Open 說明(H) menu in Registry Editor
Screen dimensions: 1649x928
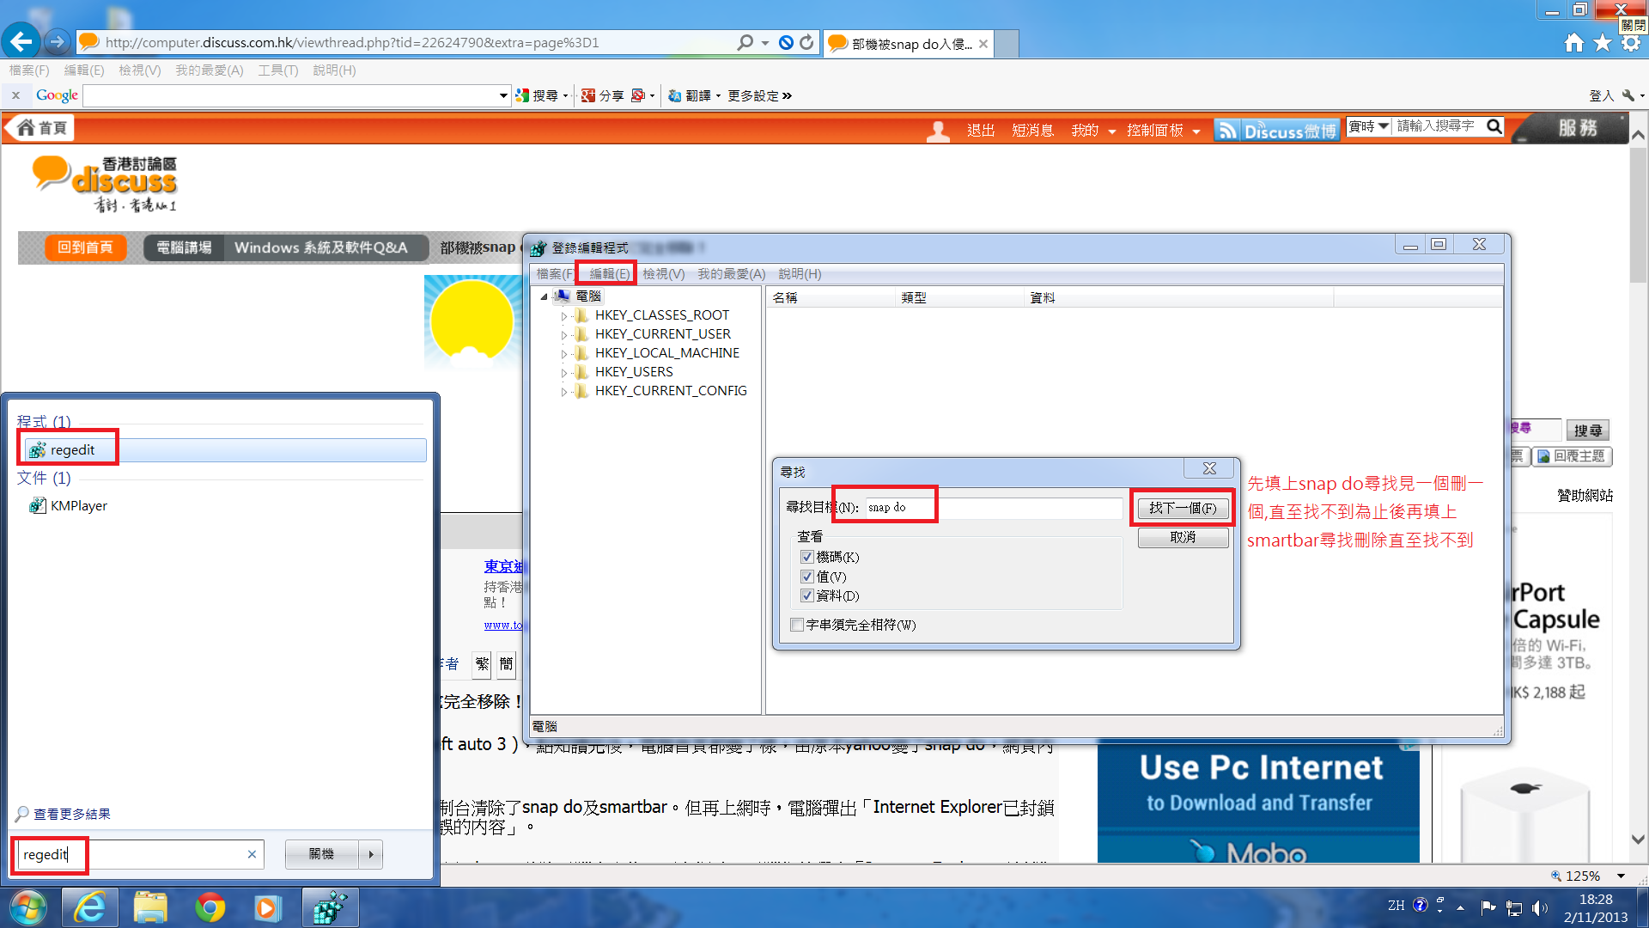click(800, 274)
